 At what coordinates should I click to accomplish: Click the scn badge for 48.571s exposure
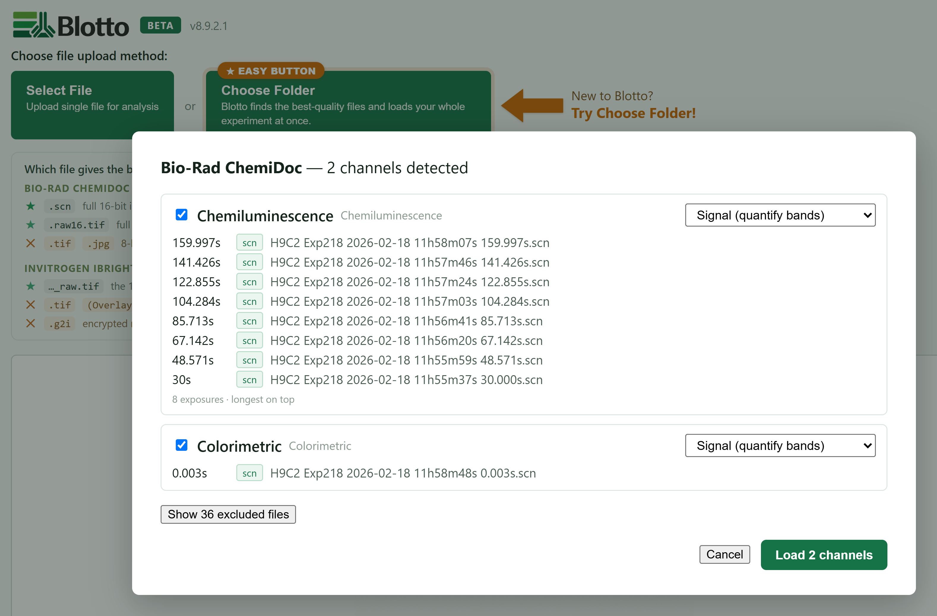pos(249,360)
